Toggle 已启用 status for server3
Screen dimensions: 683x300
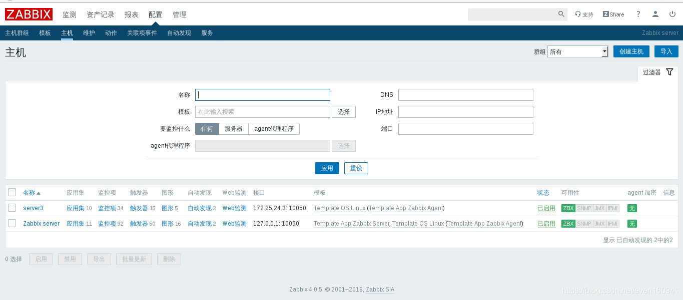546,208
